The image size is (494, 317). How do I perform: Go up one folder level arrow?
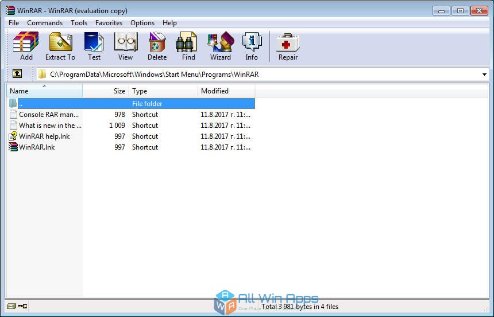17,73
